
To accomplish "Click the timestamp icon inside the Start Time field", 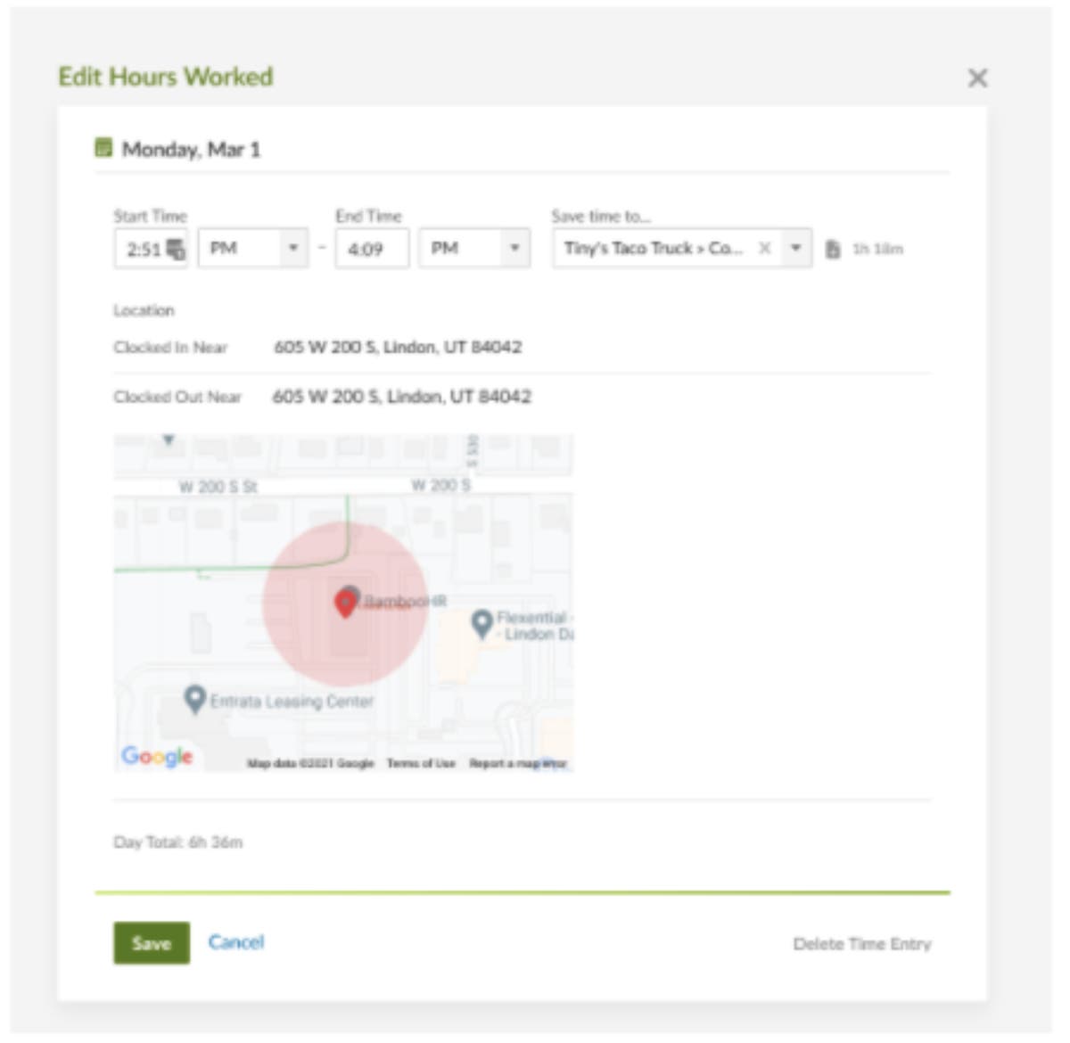I will coord(175,248).
